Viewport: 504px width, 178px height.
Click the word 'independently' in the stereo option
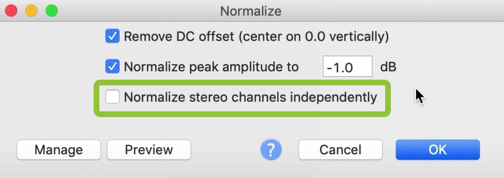[335, 98]
